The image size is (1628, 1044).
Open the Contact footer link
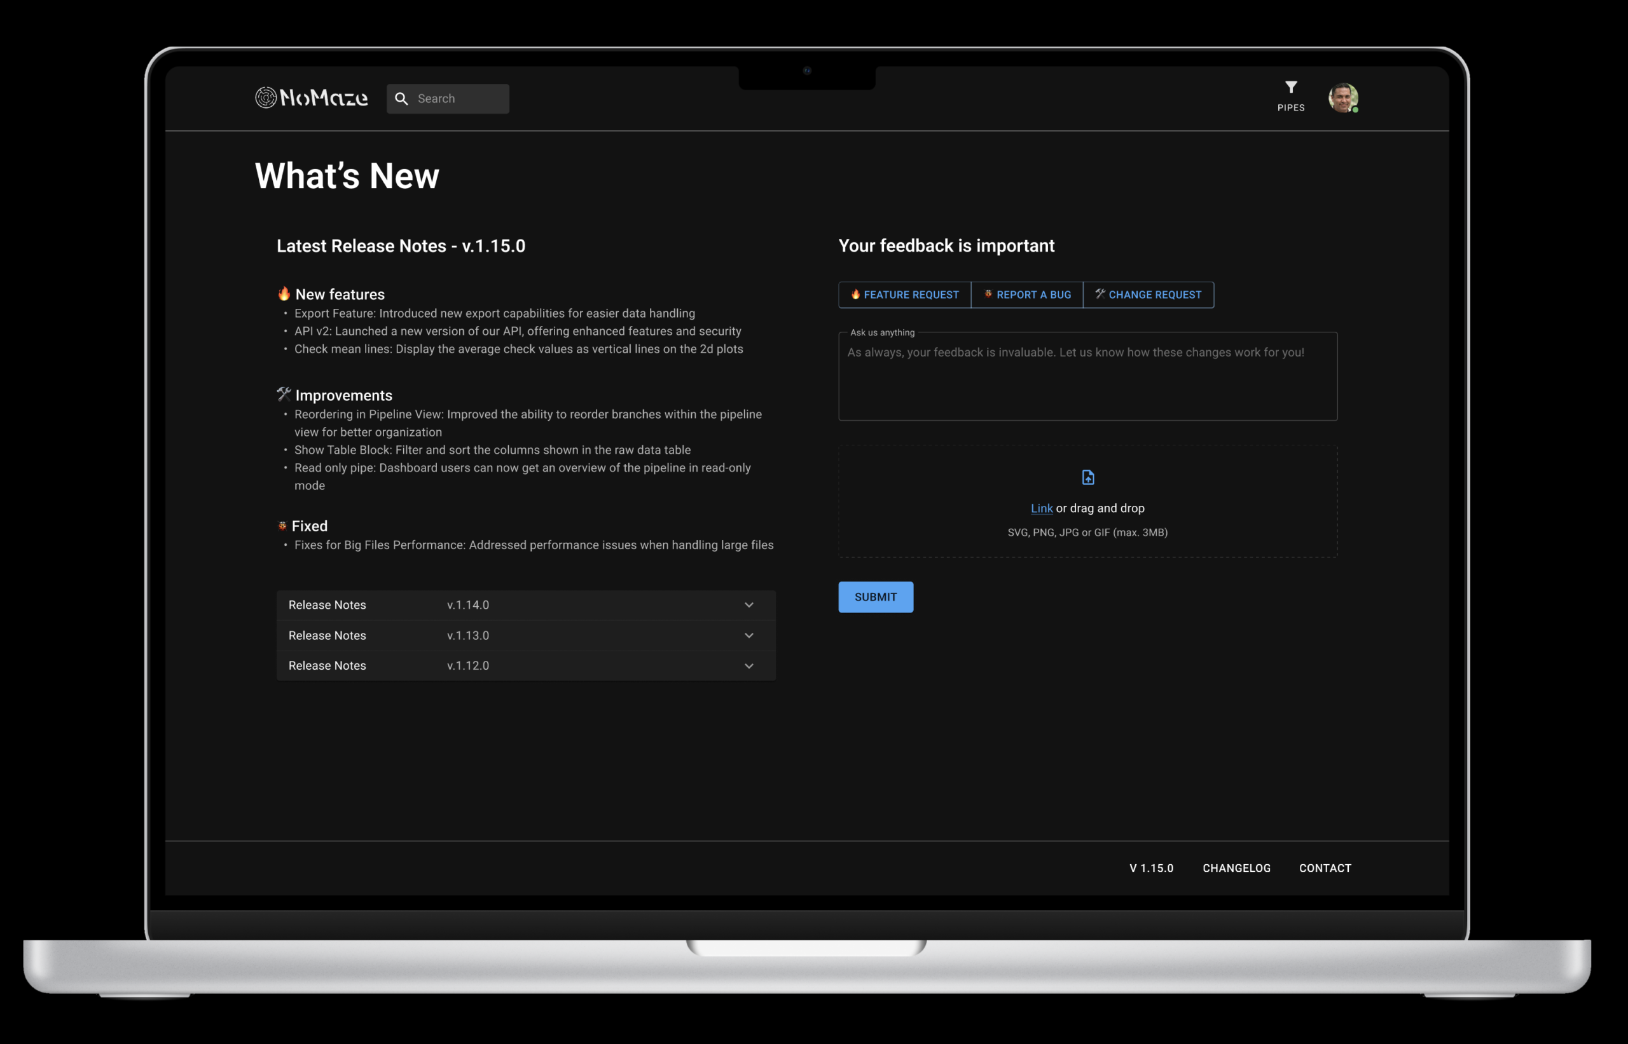point(1325,868)
